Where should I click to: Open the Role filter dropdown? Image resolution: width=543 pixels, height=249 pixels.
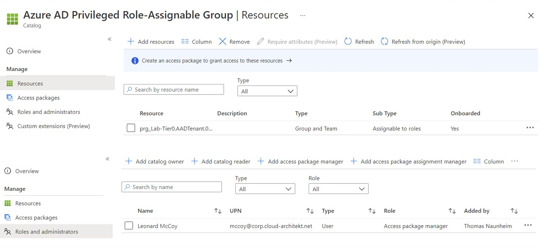[339, 189]
